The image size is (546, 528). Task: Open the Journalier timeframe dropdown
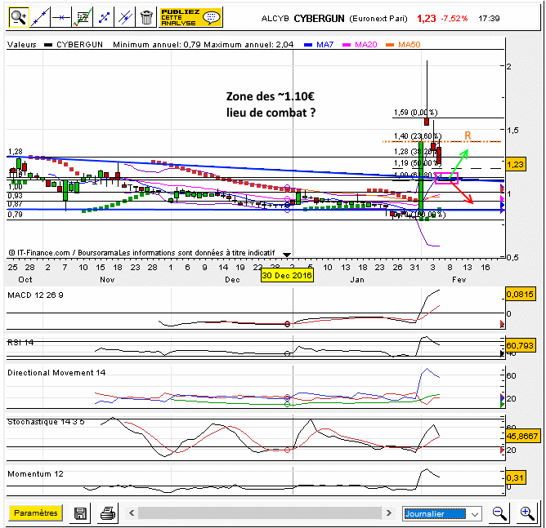(x=442, y=513)
